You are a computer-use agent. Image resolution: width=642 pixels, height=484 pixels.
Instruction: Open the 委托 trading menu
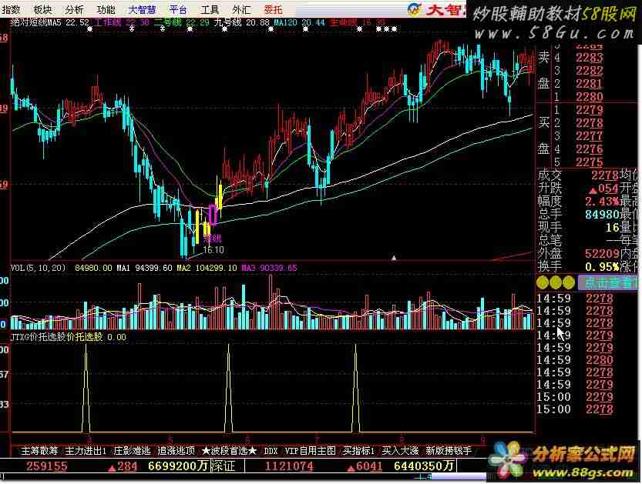273,9
